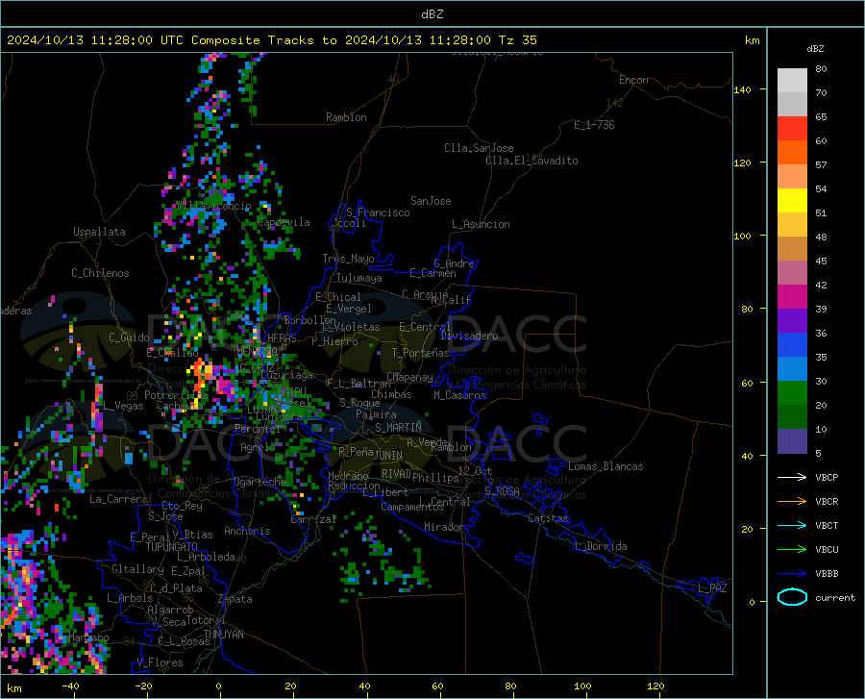This screenshot has width=865, height=699.
Task: Click the 'L_Asuncion' map label
Action: (x=481, y=224)
